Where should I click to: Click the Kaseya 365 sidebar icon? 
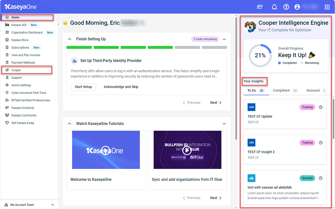click(x=7, y=25)
